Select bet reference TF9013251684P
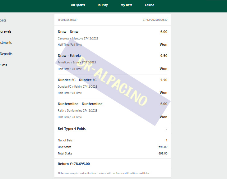The image size is (227, 179). [x=67, y=20]
